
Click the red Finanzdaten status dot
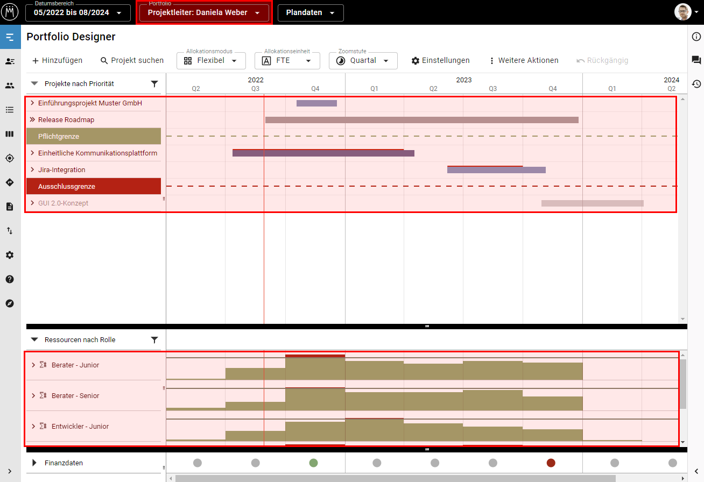551,463
